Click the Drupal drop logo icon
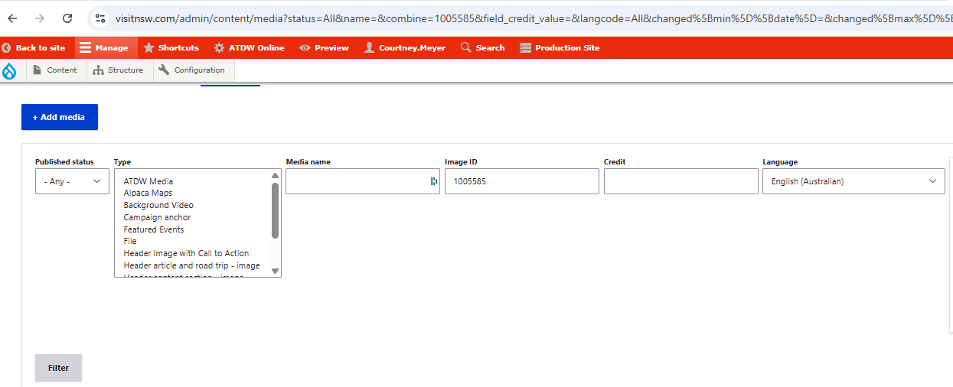Viewport: 953px width, 387px height. (x=10, y=70)
